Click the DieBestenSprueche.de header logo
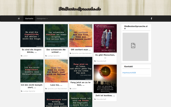 (80, 9)
